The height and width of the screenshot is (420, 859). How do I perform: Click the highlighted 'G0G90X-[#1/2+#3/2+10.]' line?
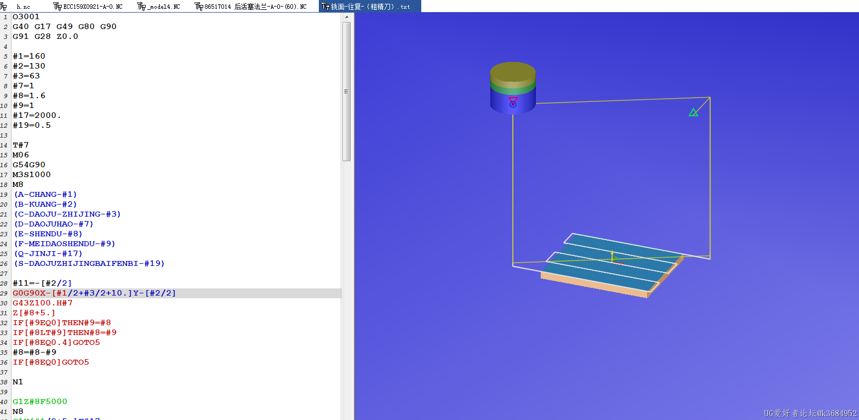pyautogui.click(x=94, y=293)
